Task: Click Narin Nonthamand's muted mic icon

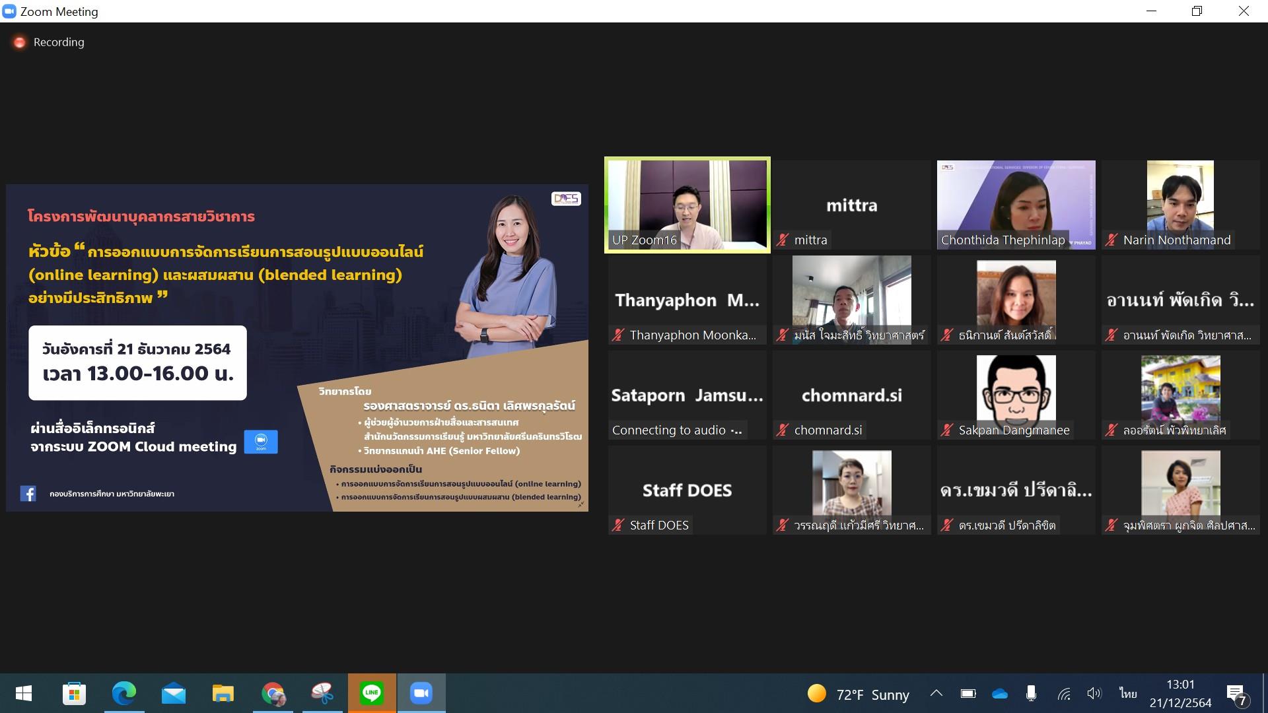Action: click(1112, 240)
